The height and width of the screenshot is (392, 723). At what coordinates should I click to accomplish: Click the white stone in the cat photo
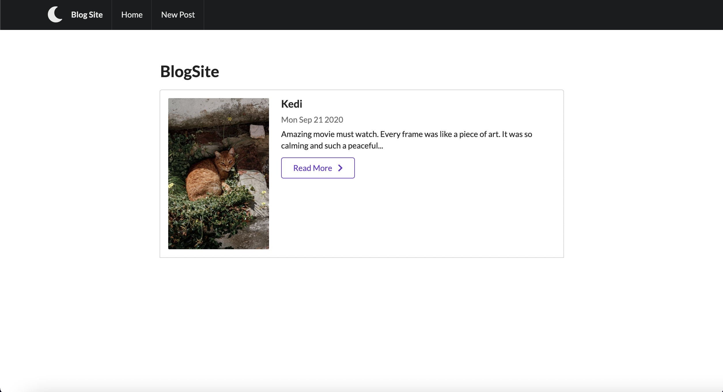pos(257,131)
